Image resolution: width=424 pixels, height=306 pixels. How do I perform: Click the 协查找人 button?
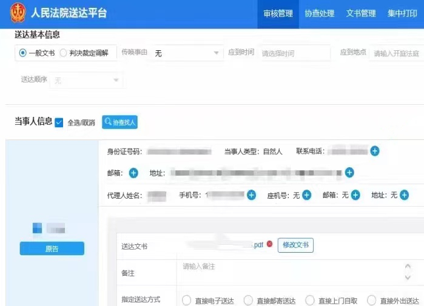(119, 122)
